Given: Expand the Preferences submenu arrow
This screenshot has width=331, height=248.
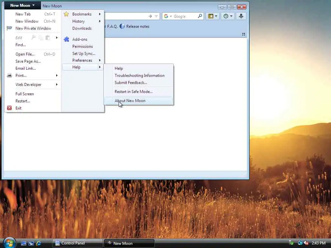Looking at the screenshot, I should tap(100, 60).
